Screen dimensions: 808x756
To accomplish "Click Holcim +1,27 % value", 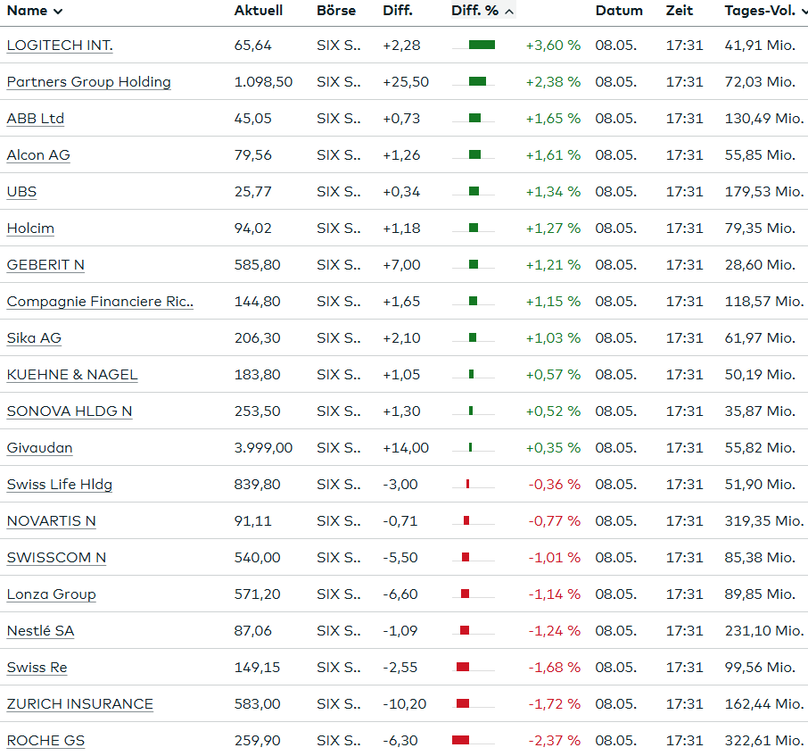I will [x=553, y=228].
